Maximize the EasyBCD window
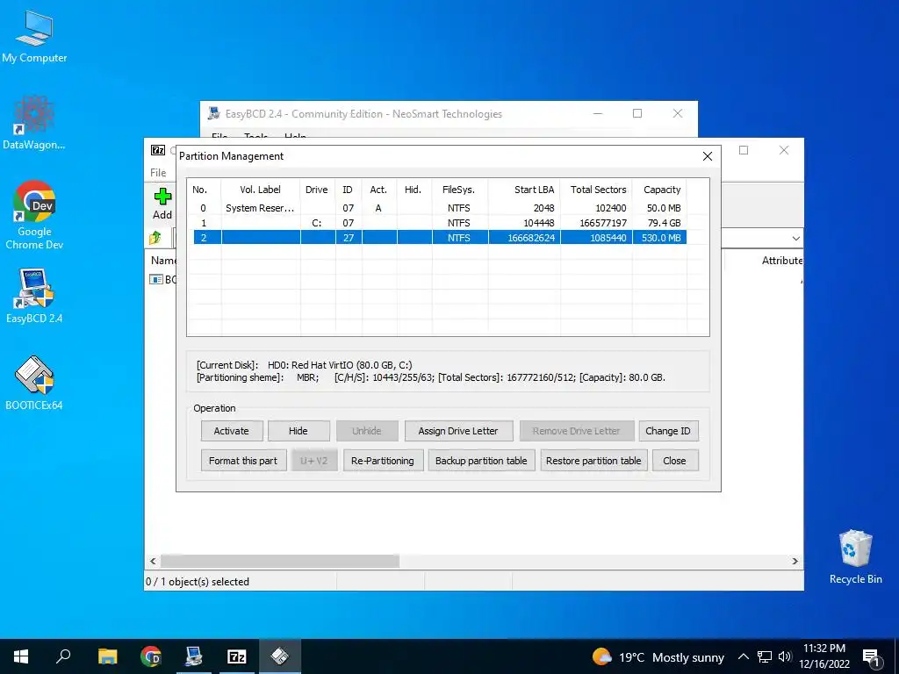Image resolution: width=899 pixels, height=674 pixels. (x=637, y=113)
